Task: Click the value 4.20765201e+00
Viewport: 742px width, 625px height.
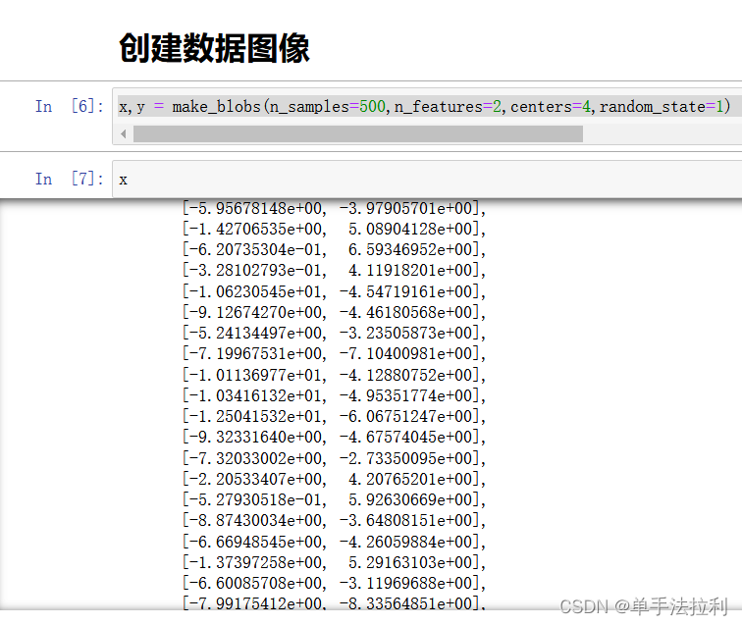Action: point(410,479)
